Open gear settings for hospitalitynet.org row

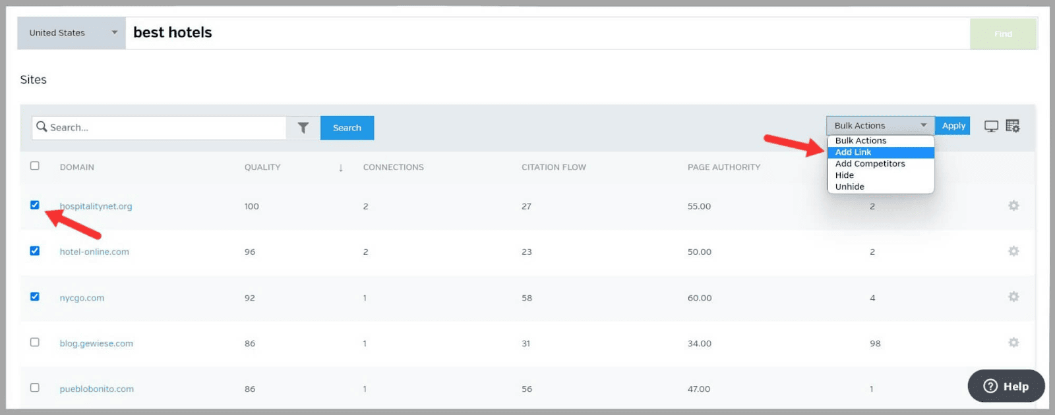(x=1013, y=206)
